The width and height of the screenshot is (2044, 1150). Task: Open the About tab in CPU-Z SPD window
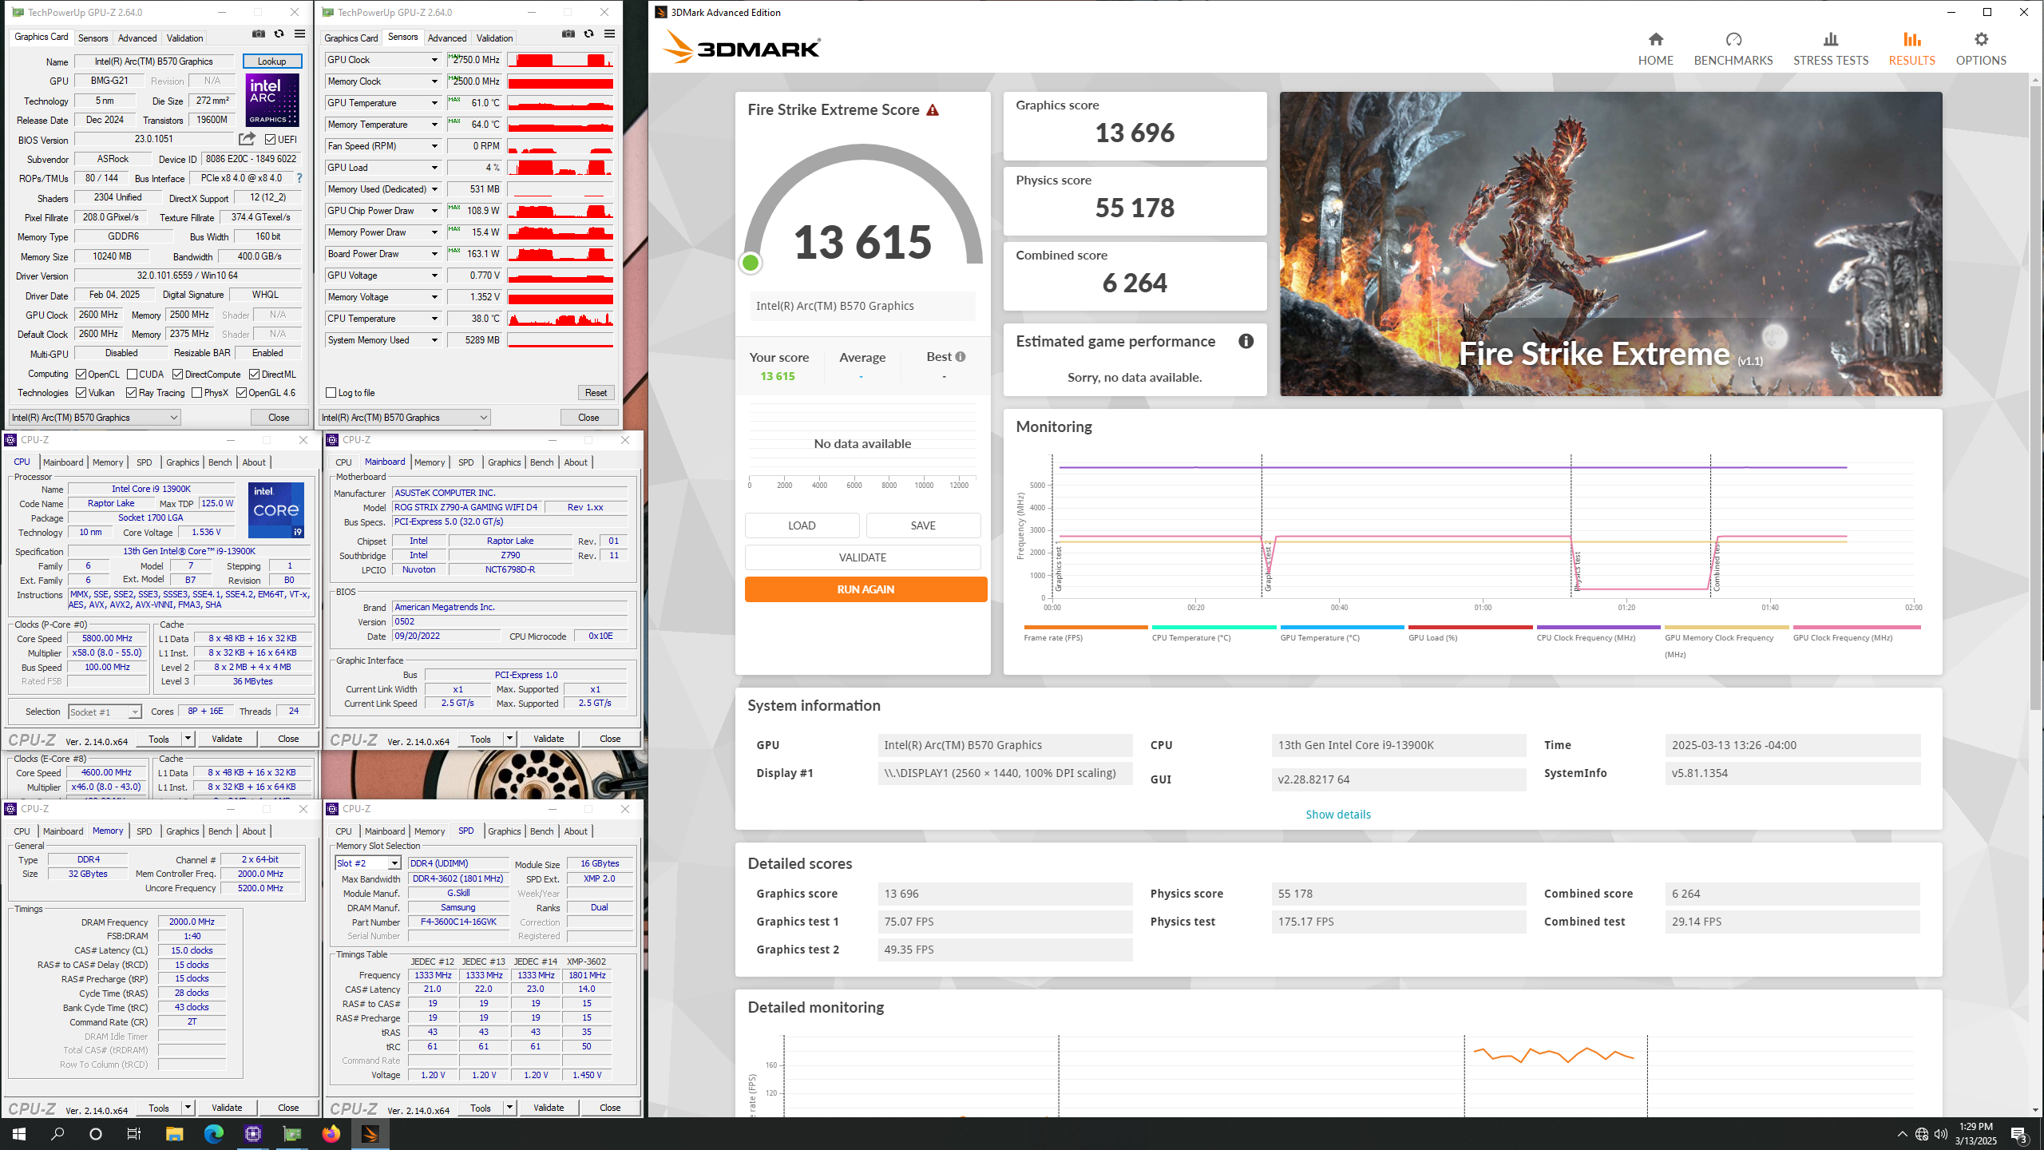click(575, 831)
